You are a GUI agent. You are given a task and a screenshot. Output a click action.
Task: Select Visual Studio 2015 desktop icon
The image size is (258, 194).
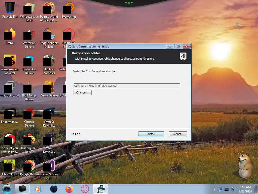point(49,169)
